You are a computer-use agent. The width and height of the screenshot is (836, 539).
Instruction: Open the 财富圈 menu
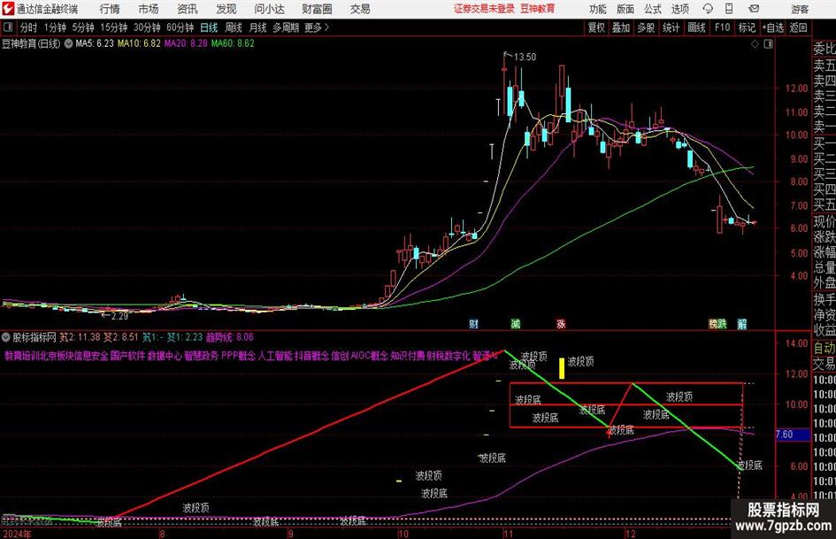tap(317, 9)
